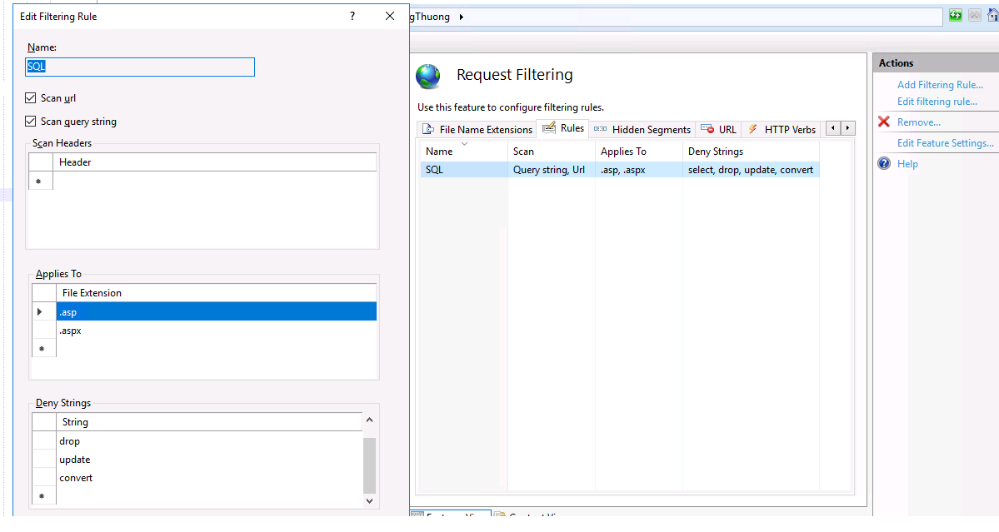Click the Name input field
Image resolution: width=999 pixels, height=532 pixels.
(x=139, y=67)
